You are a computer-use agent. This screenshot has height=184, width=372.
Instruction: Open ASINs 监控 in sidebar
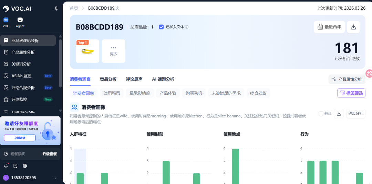click(x=28, y=76)
